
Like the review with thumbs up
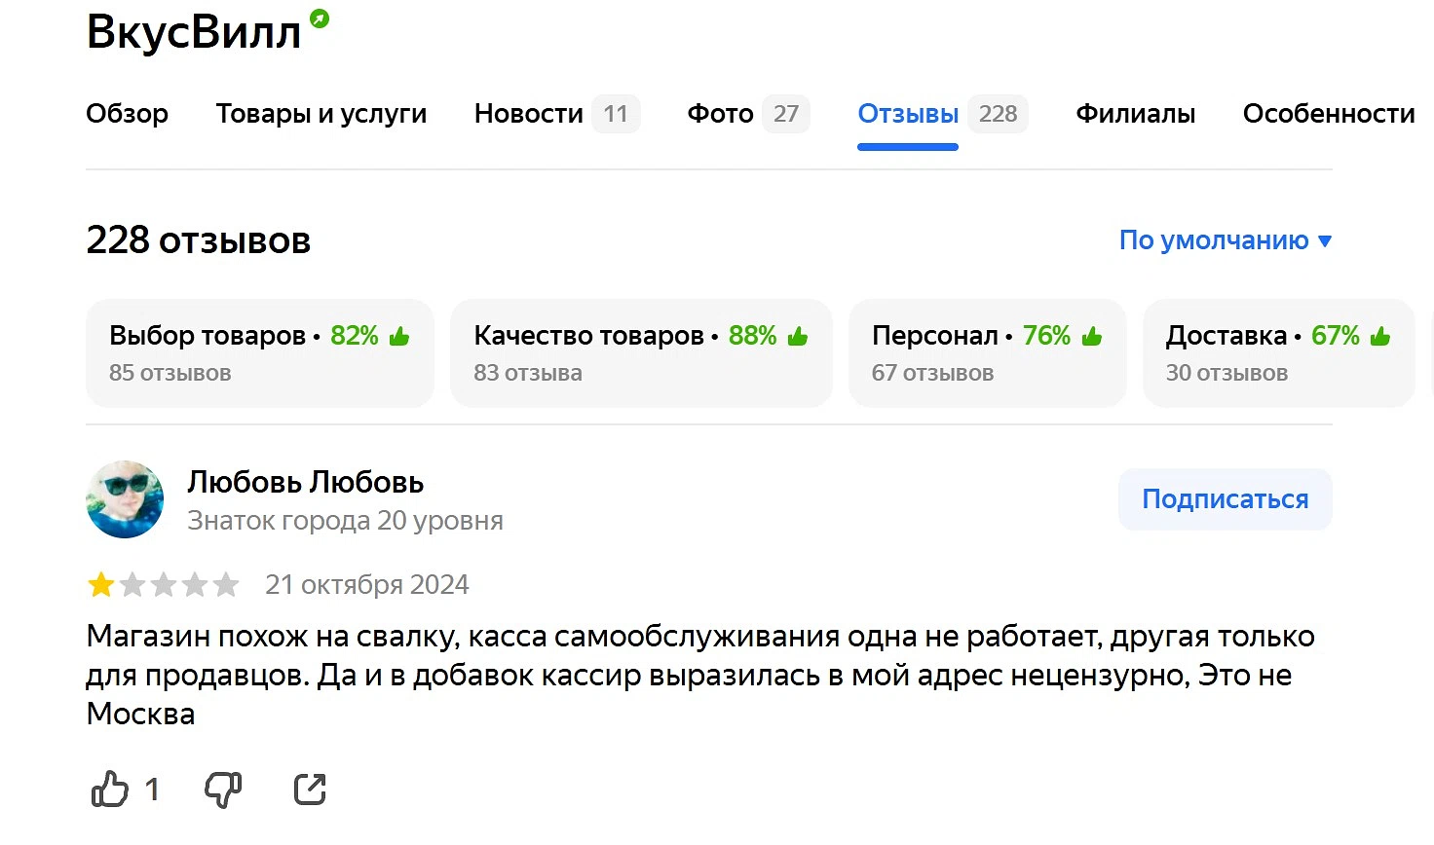[110, 789]
